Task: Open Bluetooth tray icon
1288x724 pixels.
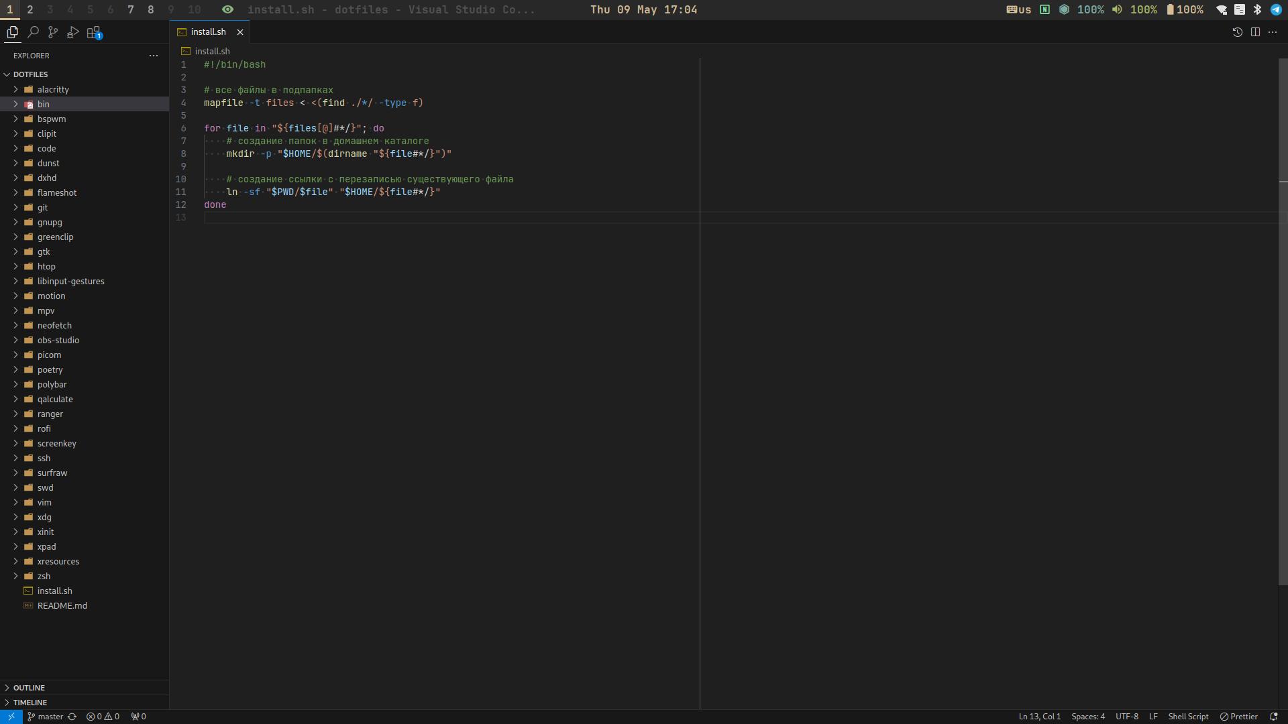Action: 1258,9
